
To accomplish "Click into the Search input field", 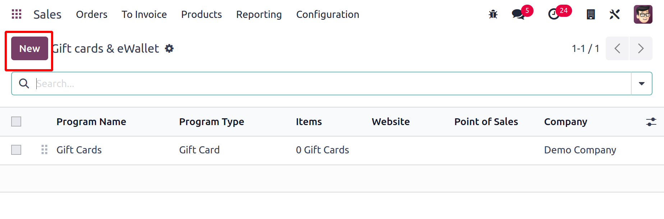I will [x=333, y=84].
